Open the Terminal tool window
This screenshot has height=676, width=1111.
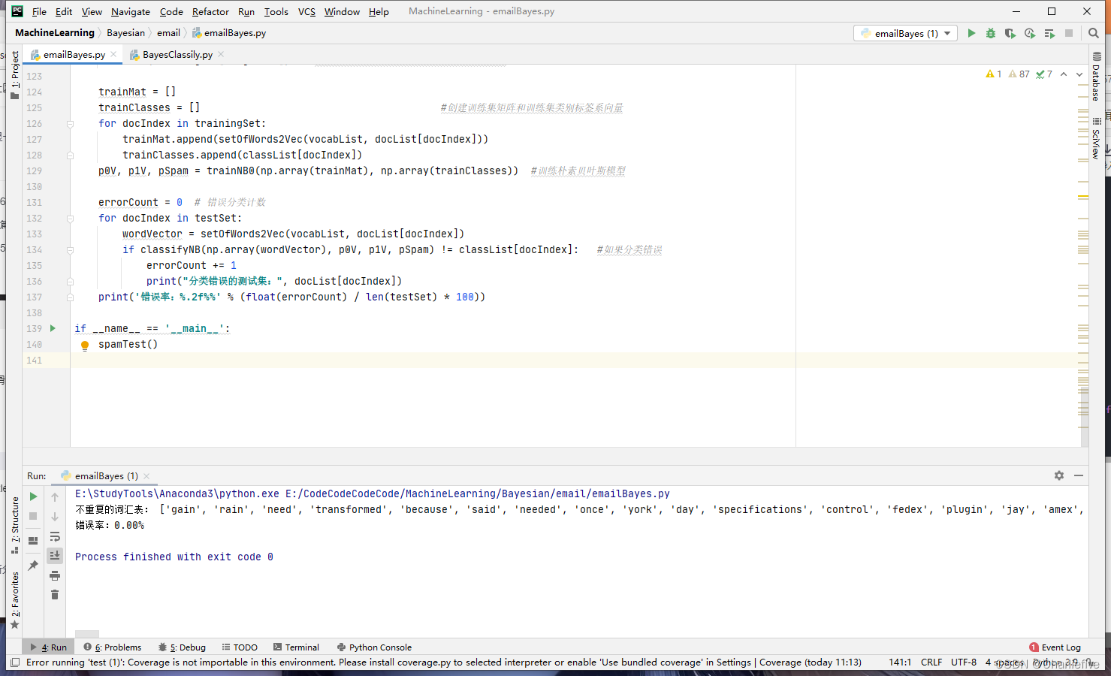coord(296,647)
